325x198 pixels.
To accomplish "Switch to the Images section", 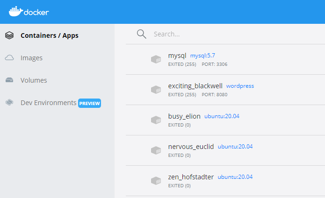I will (31, 58).
